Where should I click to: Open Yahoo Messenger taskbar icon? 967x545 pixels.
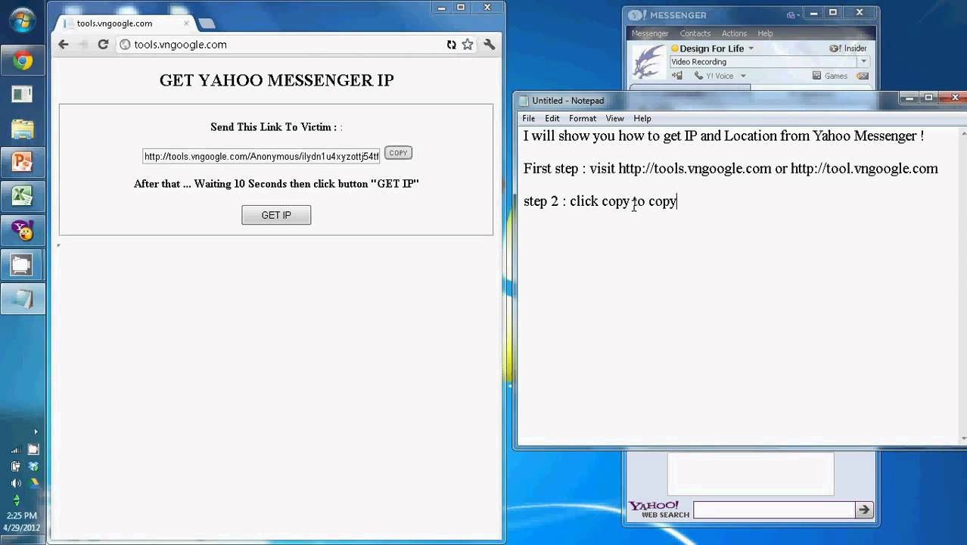click(x=22, y=230)
